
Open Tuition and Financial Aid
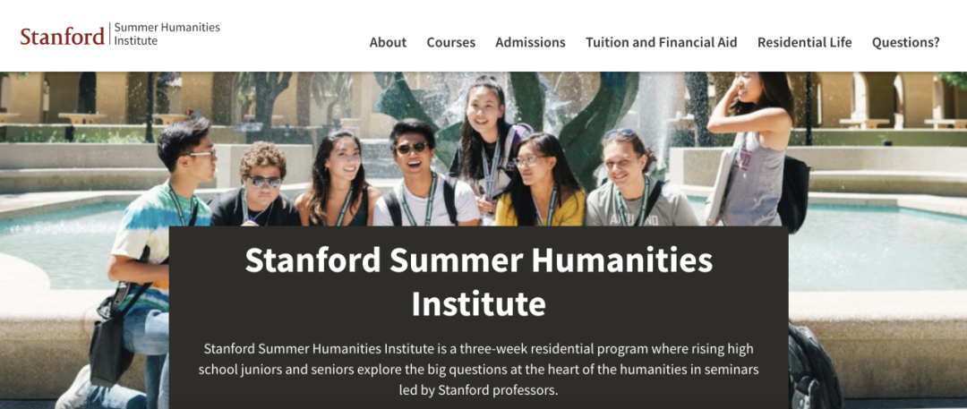[661, 43]
